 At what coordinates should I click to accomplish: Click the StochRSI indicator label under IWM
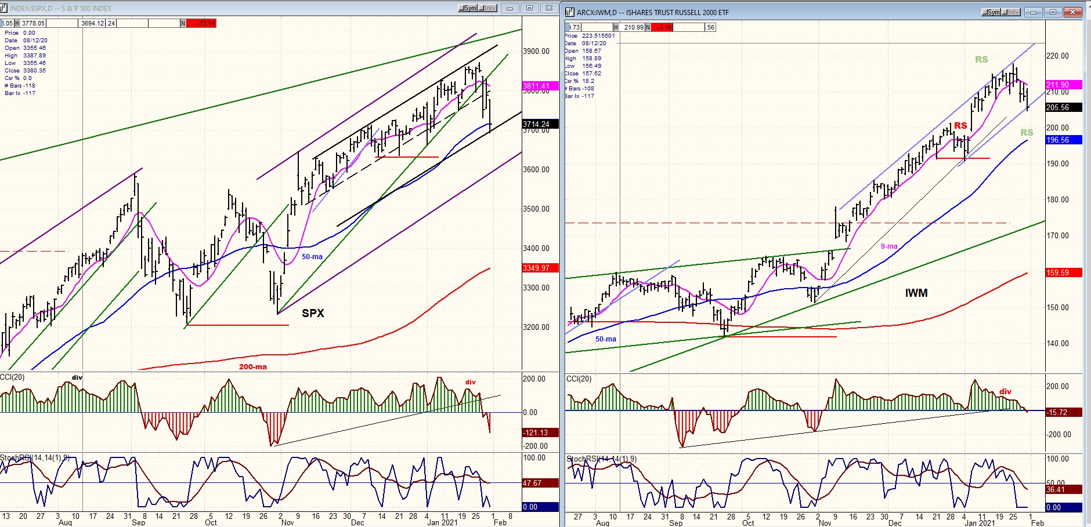tap(601, 459)
